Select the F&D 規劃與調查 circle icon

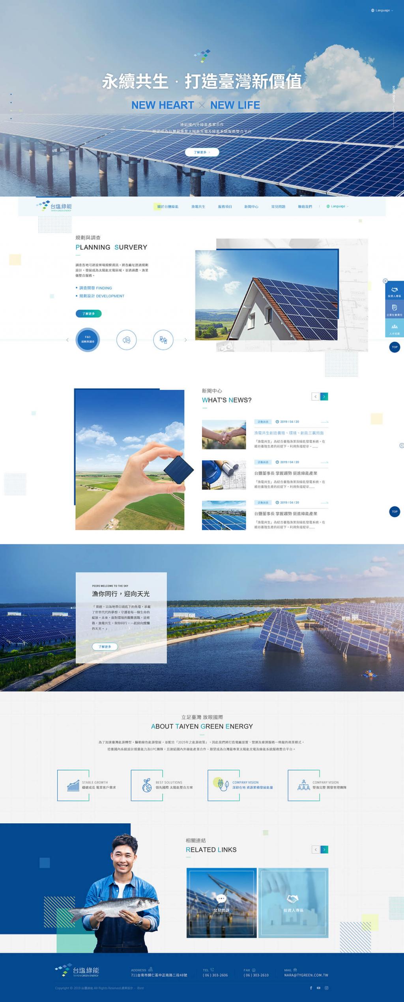(88, 340)
